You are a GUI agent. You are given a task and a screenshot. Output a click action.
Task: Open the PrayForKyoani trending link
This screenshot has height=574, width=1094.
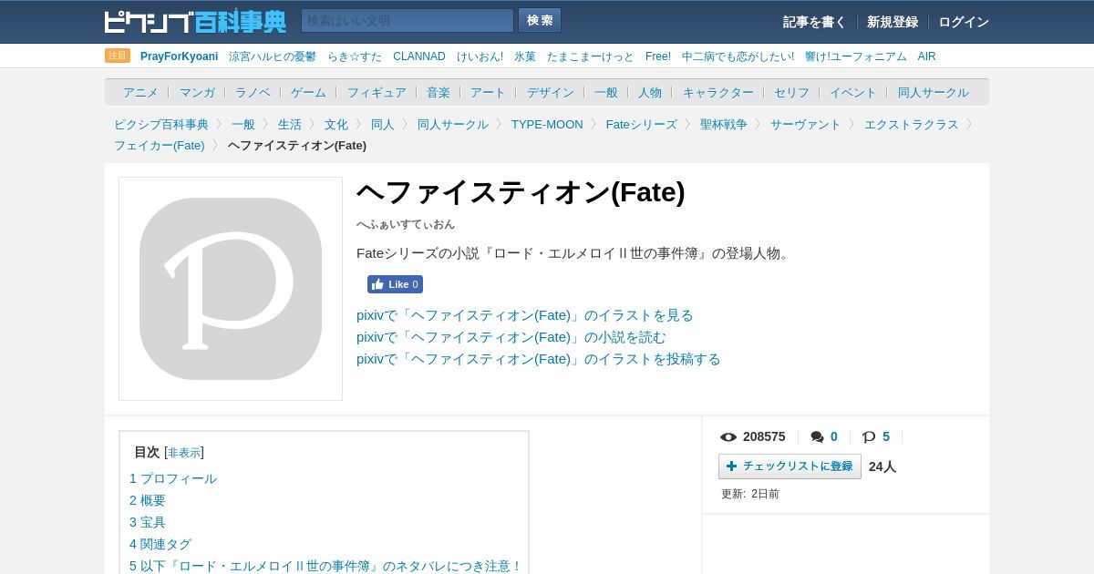click(x=179, y=56)
